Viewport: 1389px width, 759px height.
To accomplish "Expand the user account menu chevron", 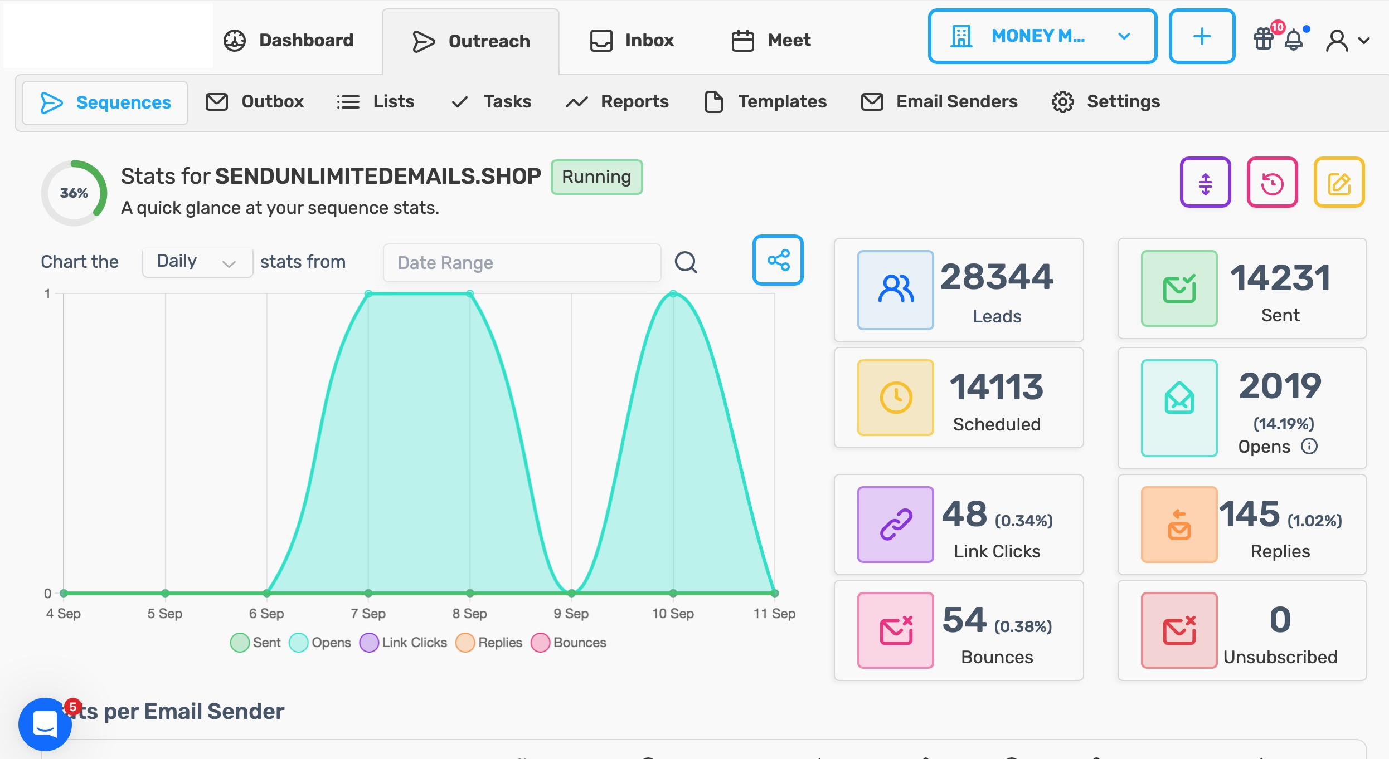I will (1364, 40).
